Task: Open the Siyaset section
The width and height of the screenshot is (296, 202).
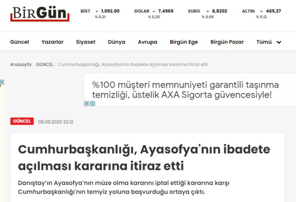Action: pyautogui.click(x=86, y=42)
